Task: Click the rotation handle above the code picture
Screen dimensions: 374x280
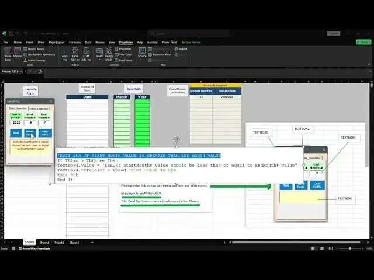Action: pos(176,140)
